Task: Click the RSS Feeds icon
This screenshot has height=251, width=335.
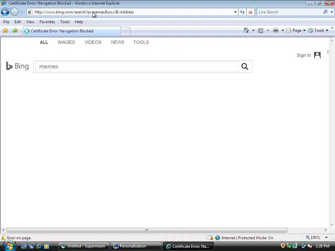Action: tap(261, 30)
